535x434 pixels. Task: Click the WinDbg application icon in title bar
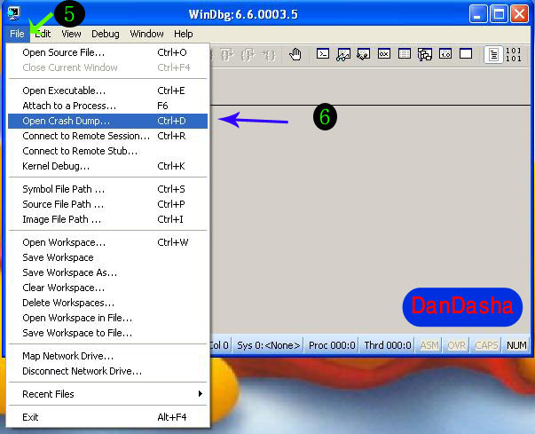click(x=13, y=13)
